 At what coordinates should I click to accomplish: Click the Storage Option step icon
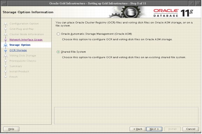[x=6, y=45]
